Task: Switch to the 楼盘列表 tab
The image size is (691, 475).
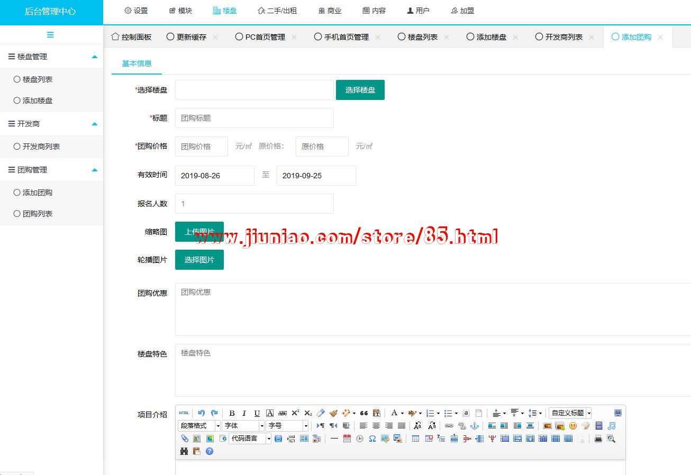Action: point(422,37)
